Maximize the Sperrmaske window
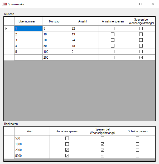Image resolution: width=159 pixels, height=164 pixels. pyautogui.click(x=141, y=4)
